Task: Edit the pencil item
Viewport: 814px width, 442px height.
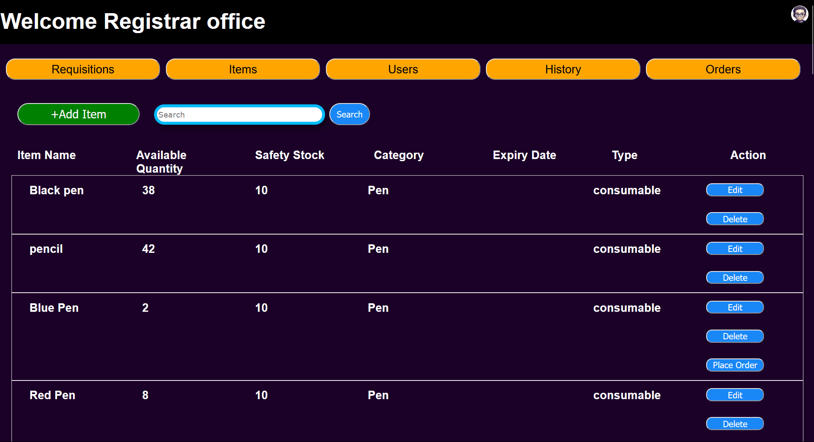Action: (x=735, y=249)
